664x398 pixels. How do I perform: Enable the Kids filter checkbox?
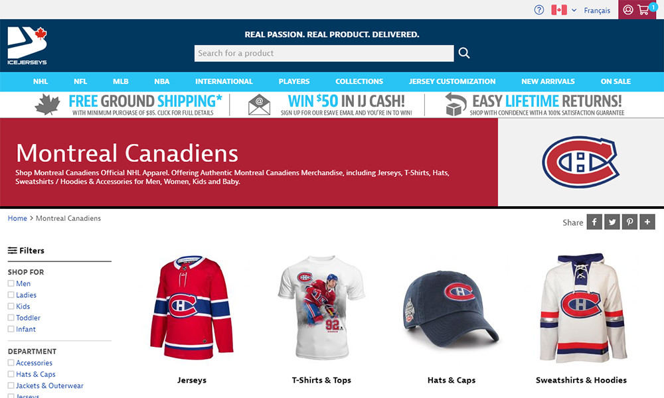click(x=11, y=306)
